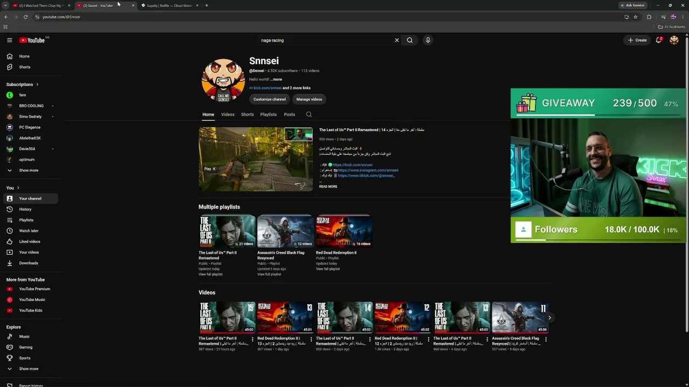Clear the search box with the X
Viewport: 689px width, 387px height.
[397, 40]
